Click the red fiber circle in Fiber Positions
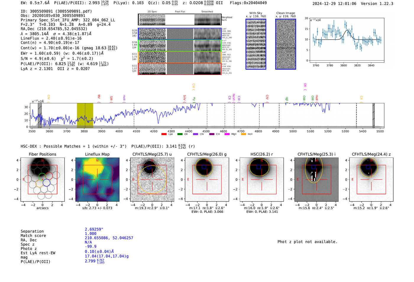 coord(49,176)
